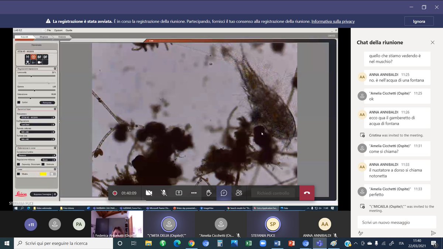Open the Formato Live dropdown
The width and height of the screenshot is (443, 249).
click(x=37, y=139)
